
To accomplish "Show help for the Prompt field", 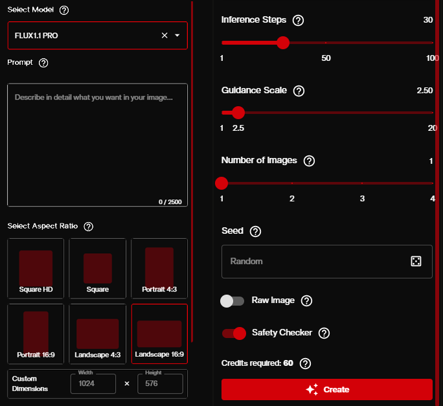I will (x=43, y=63).
